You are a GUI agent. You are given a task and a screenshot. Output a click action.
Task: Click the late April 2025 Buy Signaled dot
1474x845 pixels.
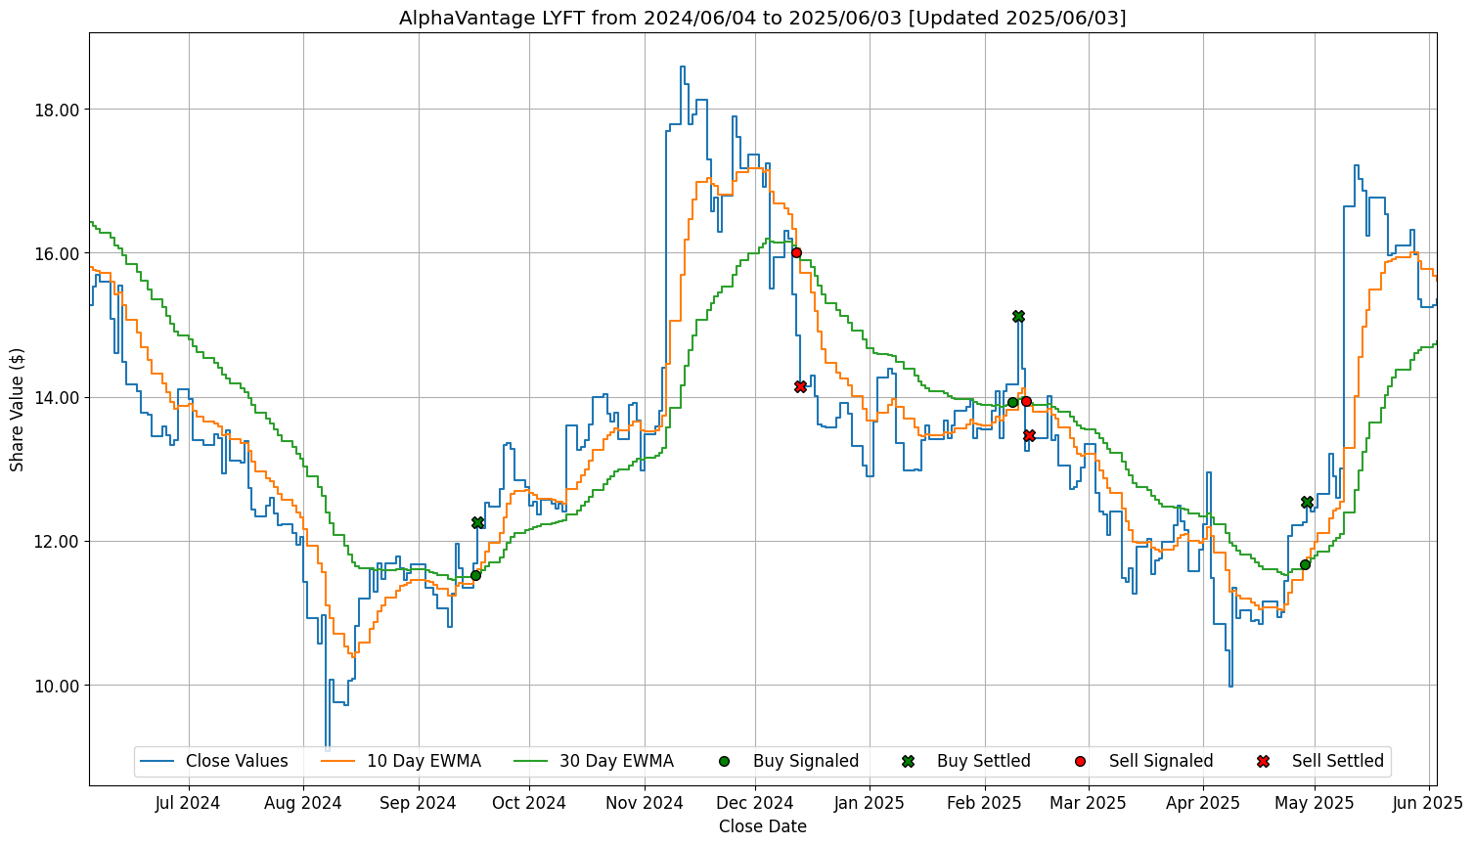pos(1305,564)
